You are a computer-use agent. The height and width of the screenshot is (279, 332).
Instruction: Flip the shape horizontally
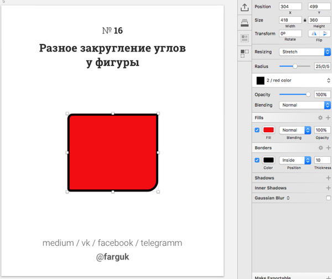click(x=314, y=33)
